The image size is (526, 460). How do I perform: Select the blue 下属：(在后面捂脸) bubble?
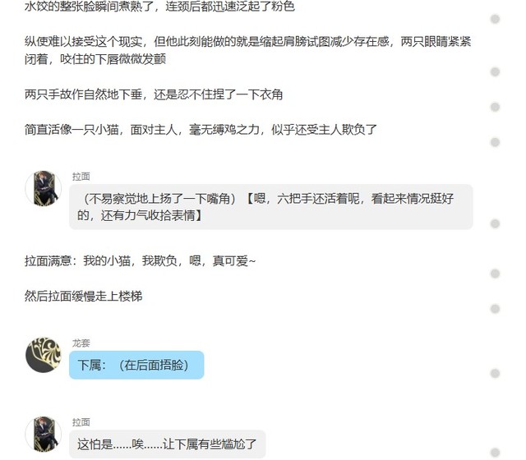[136, 365]
